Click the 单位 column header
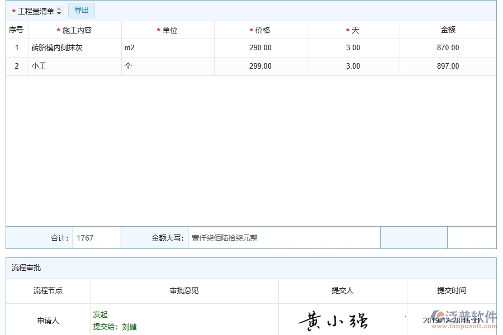 pos(167,30)
